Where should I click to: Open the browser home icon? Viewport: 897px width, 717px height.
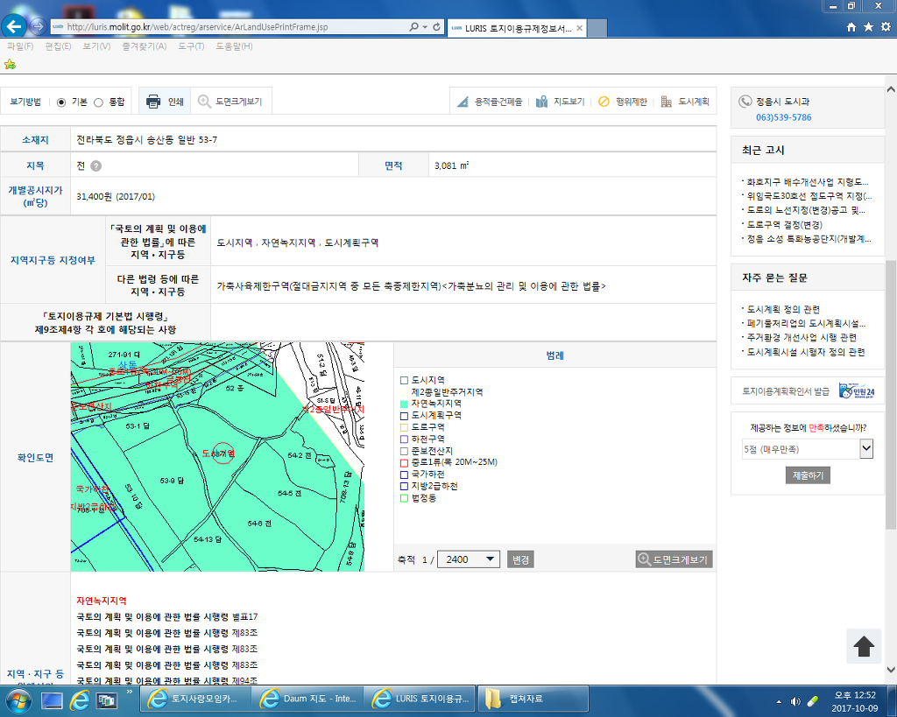[851, 27]
